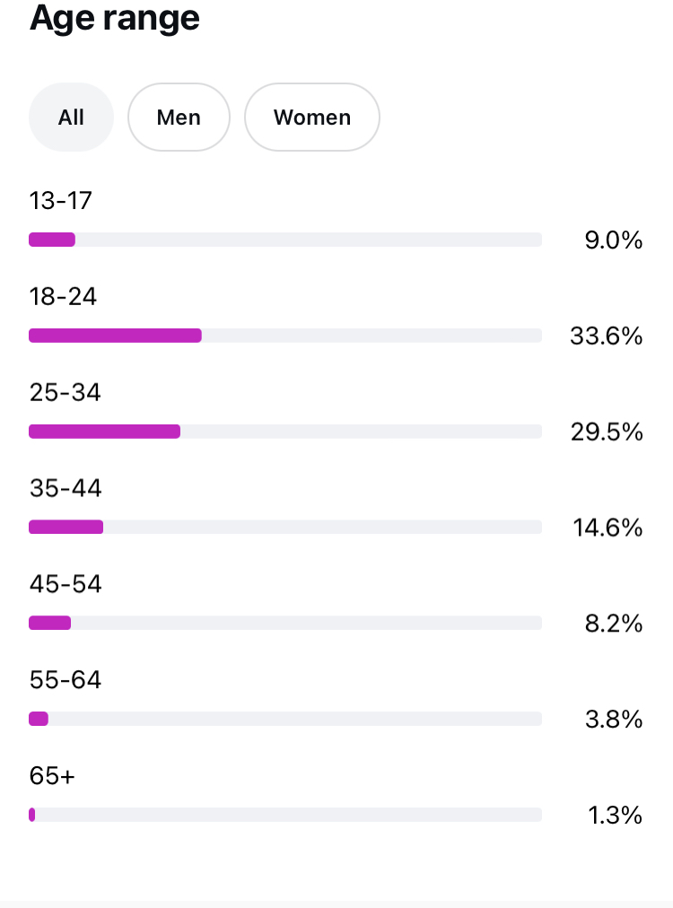Click the 8.2% percentage value
The width and height of the screenshot is (673, 908).
[614, 624]
